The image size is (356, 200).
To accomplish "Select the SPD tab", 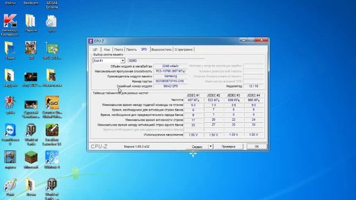I will [x=144, y=49].
